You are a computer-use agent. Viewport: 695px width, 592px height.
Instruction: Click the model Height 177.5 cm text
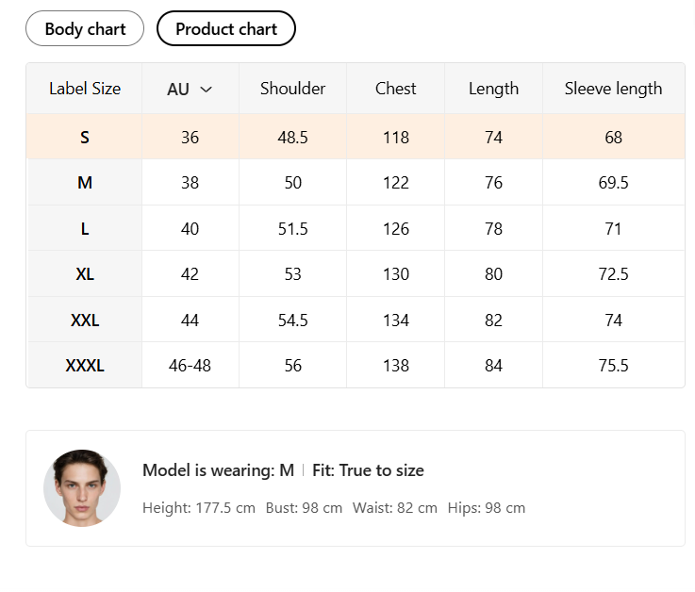coord(199,508)
